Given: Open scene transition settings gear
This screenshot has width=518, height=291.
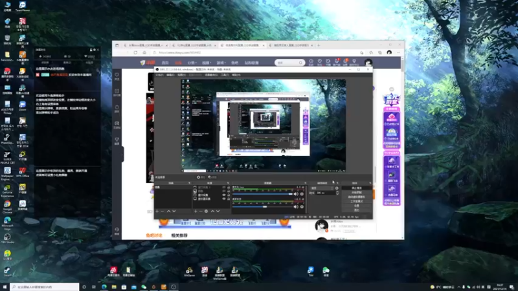Looking at the screenshot, I should [337, 188].
